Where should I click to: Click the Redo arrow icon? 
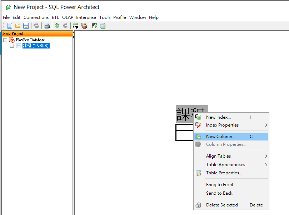tap(65, 26)
